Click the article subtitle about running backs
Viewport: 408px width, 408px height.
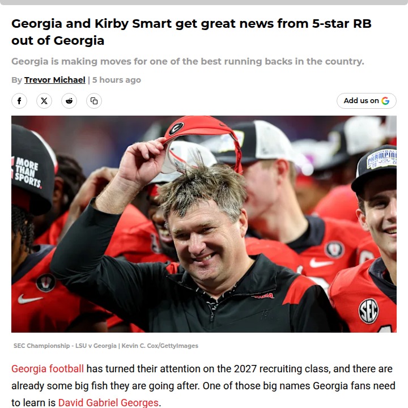tap(188, 61)
